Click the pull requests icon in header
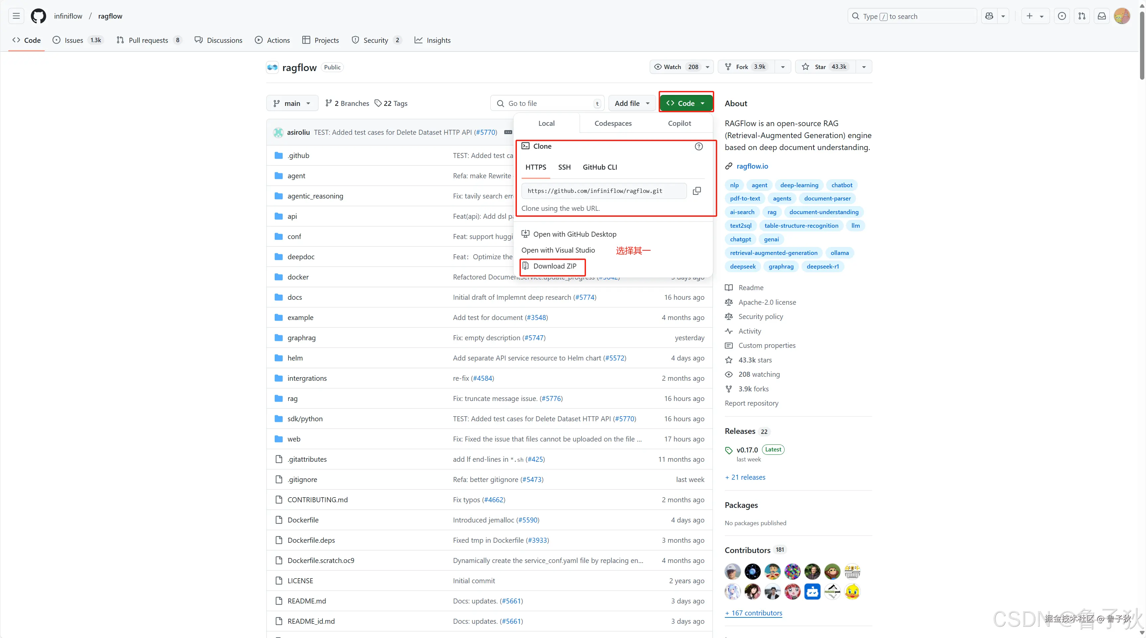 (1082, 16)
